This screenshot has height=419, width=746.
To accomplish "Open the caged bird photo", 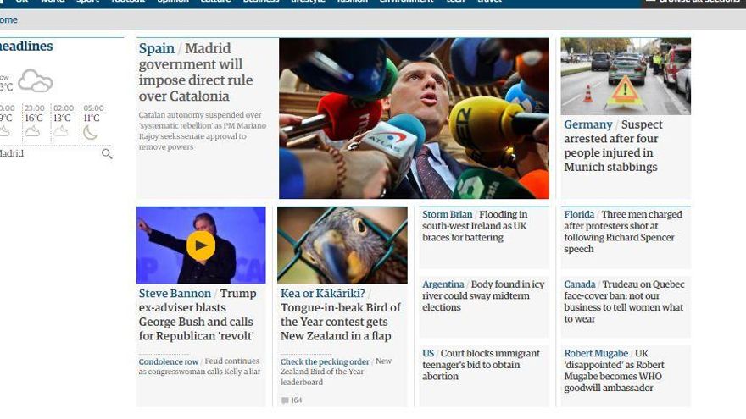I will [342, 245].
